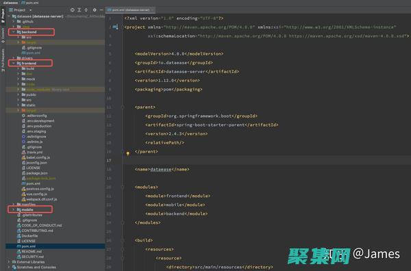Open the Commit tool window tab
The height and width of the screenshot is (271, 411).
pyautogui.click(x=3, y=36)
